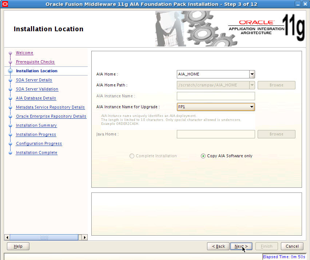The image size is (310, 260).
Task: Click the Configuration Progress step bullet
Action: (11, 143)
